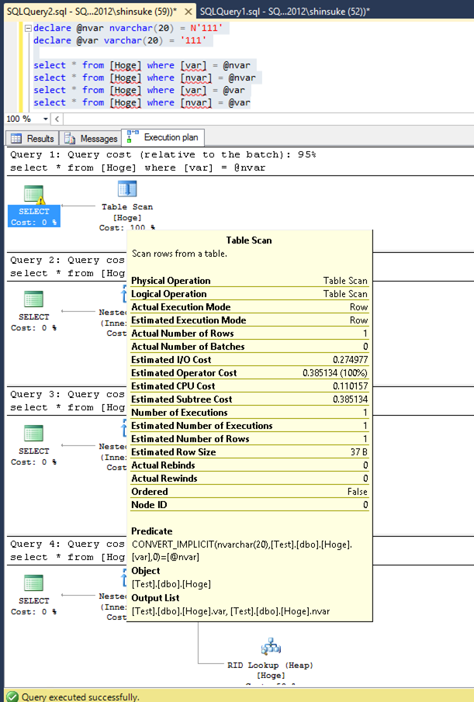Click the 'Estimated I/O Cost' value 0.274977
Screen dimensions: 474x702
350,359
